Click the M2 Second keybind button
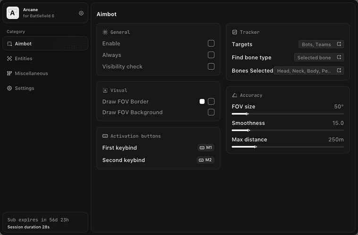This screenshot has height=235, width=358. point(205,160)
